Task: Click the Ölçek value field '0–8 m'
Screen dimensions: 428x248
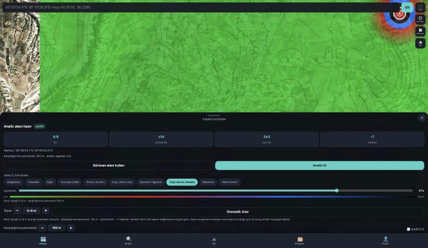Action: tap(32, 211)
